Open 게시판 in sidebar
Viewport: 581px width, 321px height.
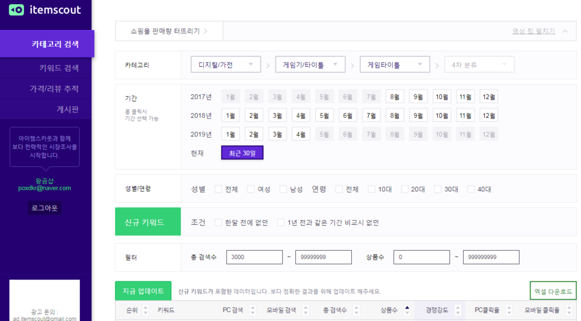click(x=46, y=109)
